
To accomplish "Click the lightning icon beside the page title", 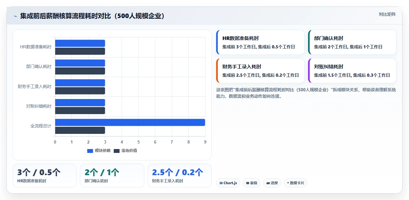I will point(16,16).
